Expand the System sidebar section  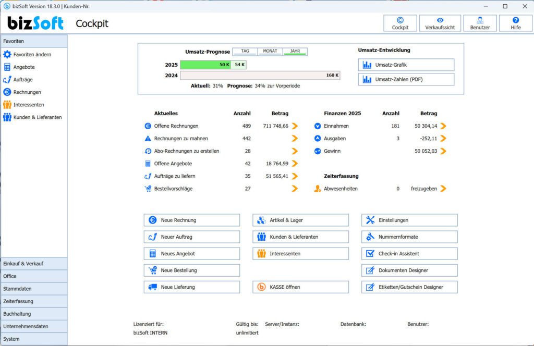pos(34,339)
